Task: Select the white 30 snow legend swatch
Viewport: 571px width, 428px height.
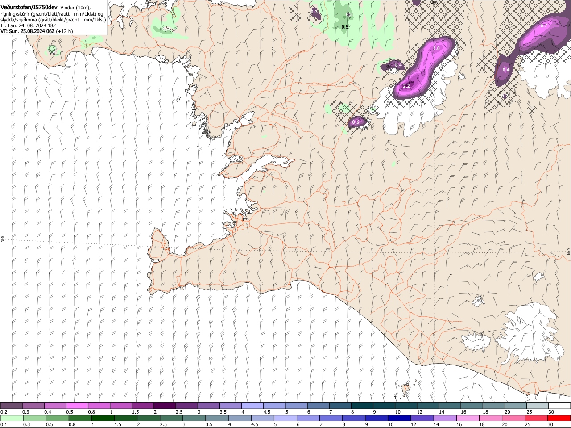Action: tap(559, 406)
